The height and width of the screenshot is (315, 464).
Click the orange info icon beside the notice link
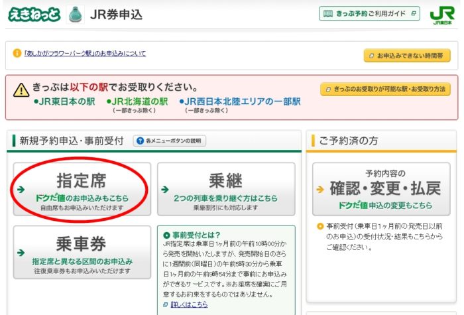tap(17, 53)
